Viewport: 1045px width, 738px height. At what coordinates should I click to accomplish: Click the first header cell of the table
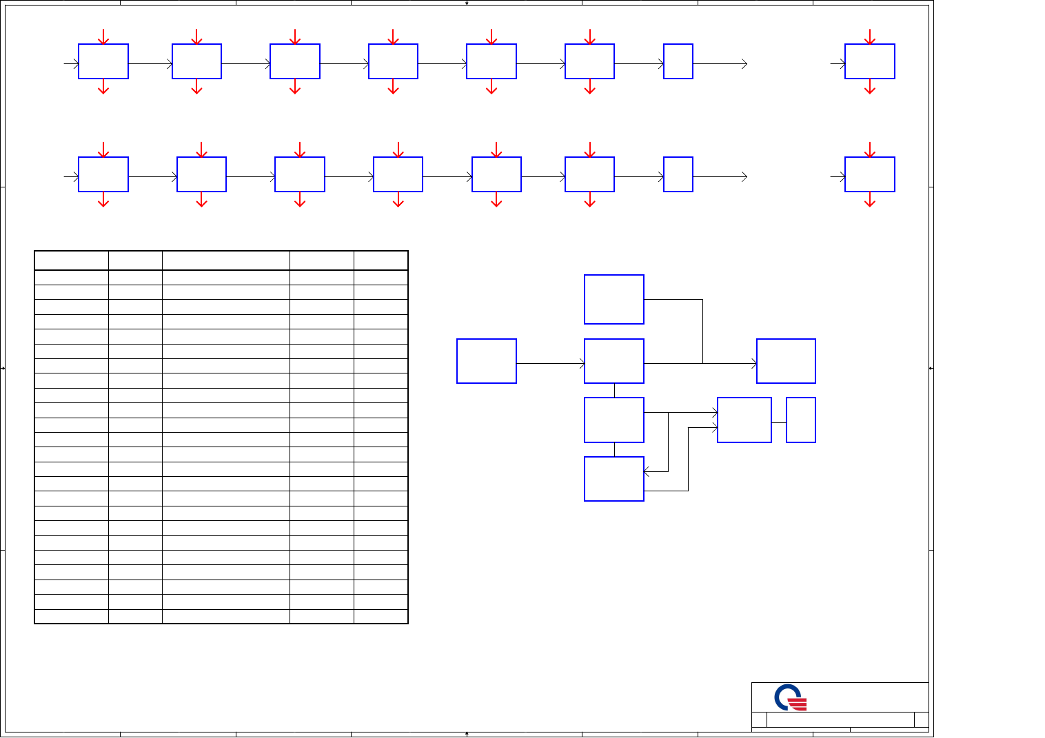(x=72, y=260)
